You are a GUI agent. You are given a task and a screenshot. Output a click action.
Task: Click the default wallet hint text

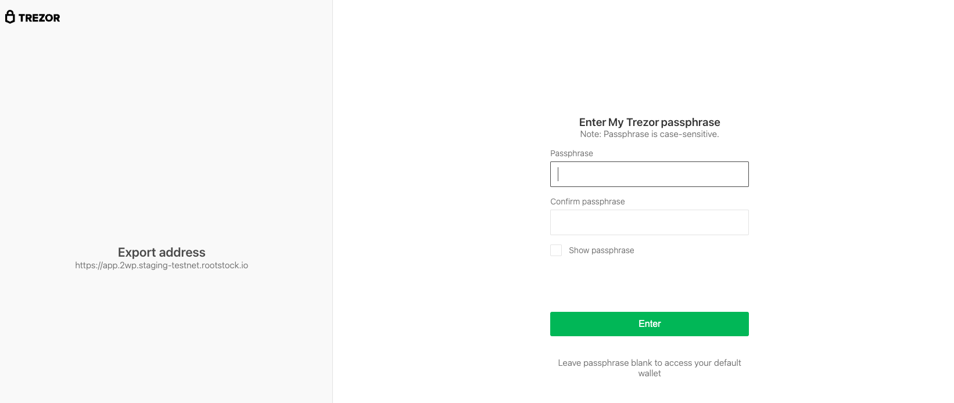click(649, 368)
